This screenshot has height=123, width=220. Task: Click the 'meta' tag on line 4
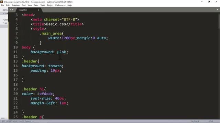point(37,19)
